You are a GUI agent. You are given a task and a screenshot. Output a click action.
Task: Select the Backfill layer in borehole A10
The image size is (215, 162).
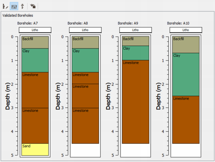click(x=186, y=45)
